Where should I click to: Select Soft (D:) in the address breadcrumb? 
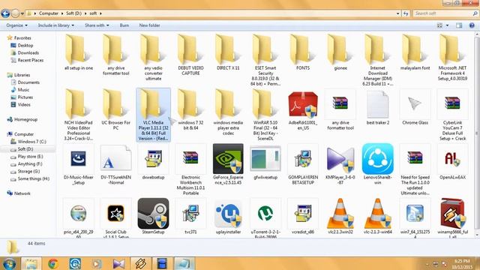[x=73, y=13]
